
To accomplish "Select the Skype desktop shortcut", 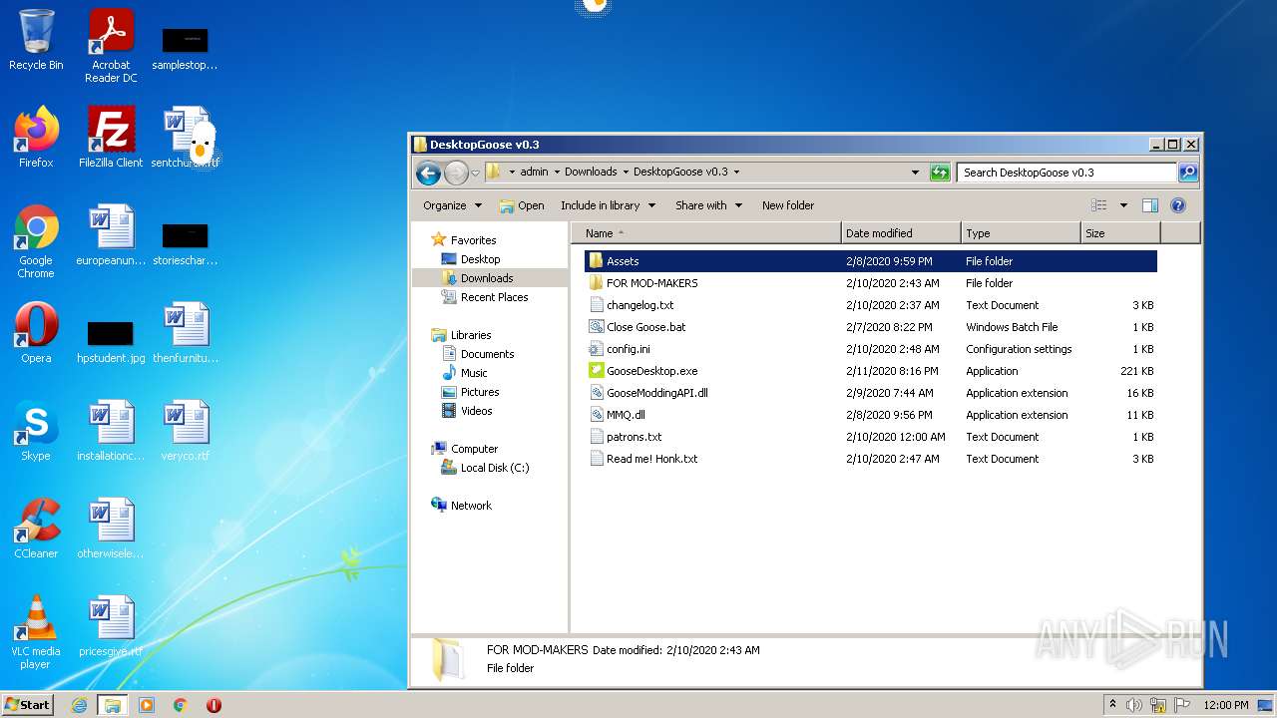I will (x=36, y=431).
